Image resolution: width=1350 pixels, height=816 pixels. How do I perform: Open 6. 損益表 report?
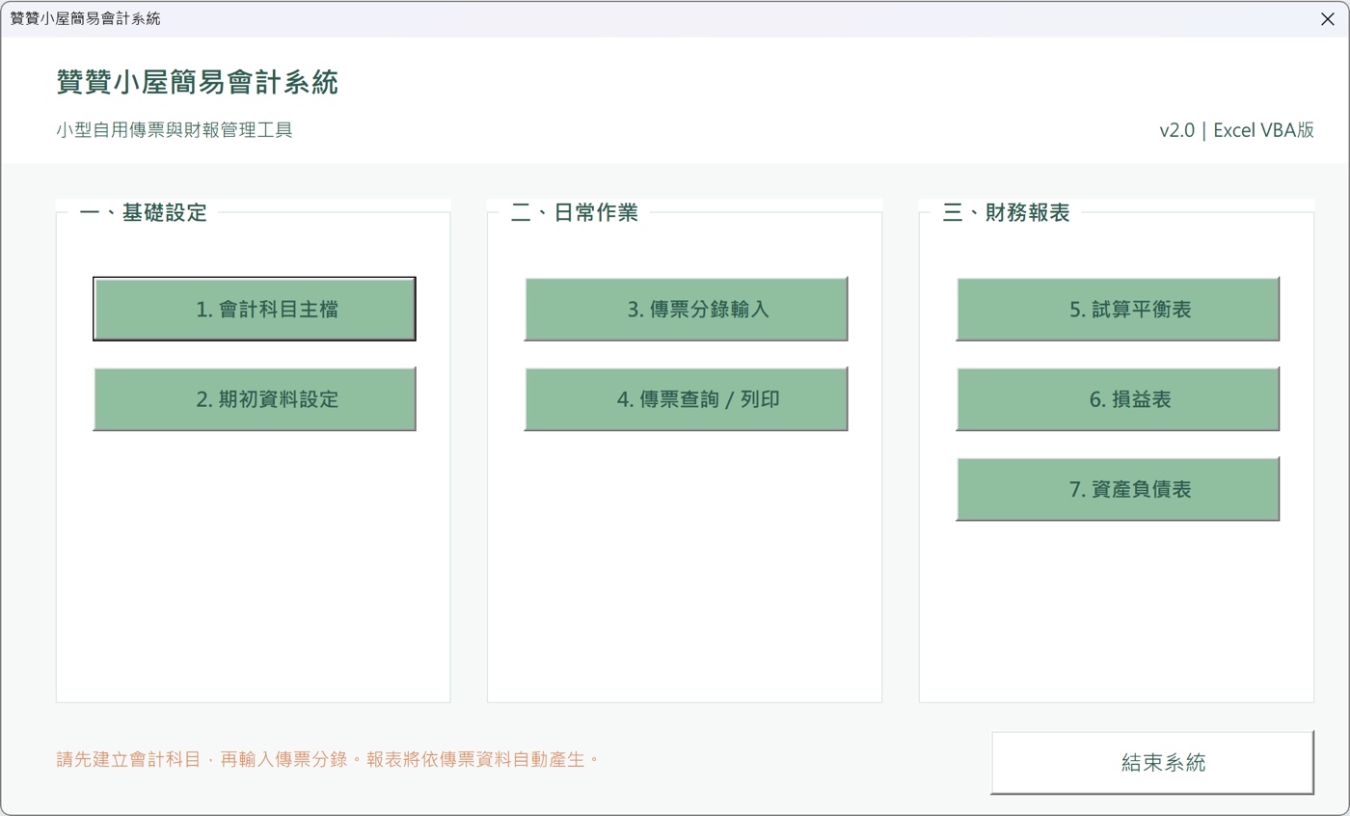(1118, 398)
